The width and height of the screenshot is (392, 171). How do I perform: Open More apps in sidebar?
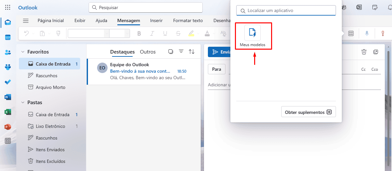point(8,141)
